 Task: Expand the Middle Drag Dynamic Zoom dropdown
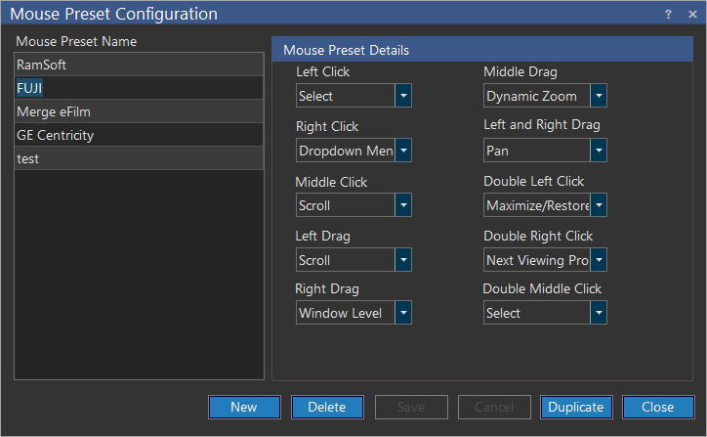coord(599,96)
